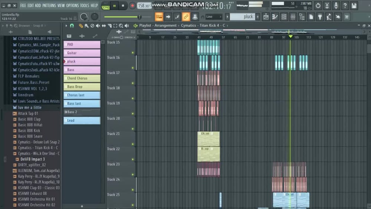The height and width of the screenshot is (209, 371).
Task: Toggle typing keyboard to piano button
Action: (159, 17)
